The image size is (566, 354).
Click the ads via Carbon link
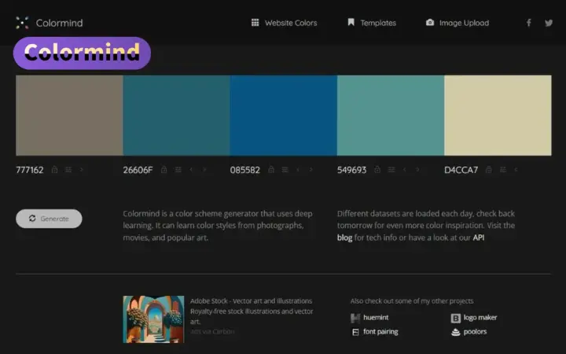[x=212, y=332]
